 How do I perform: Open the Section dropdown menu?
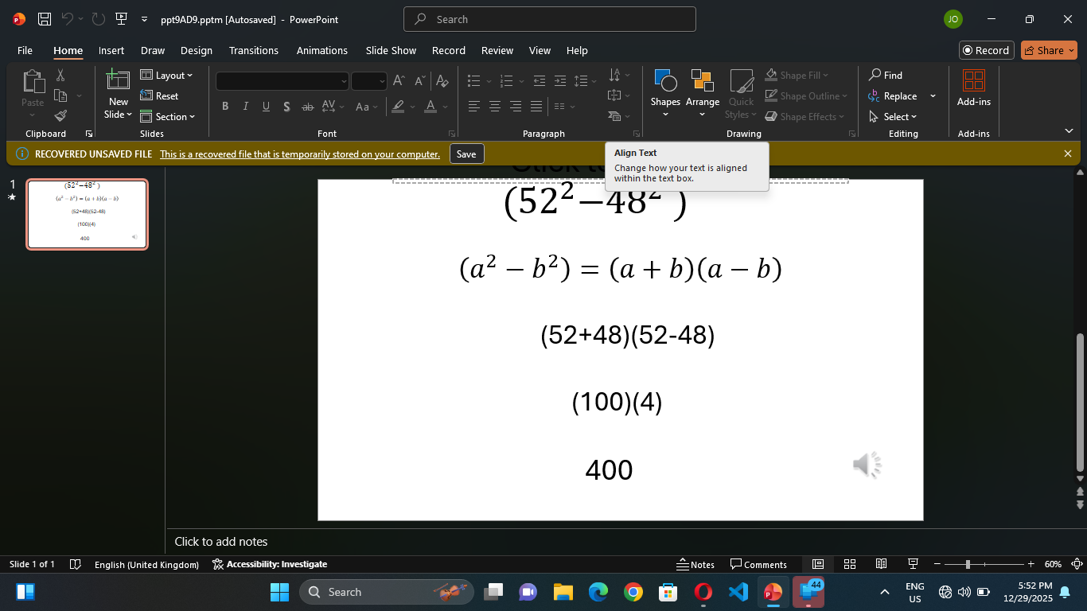168,116
